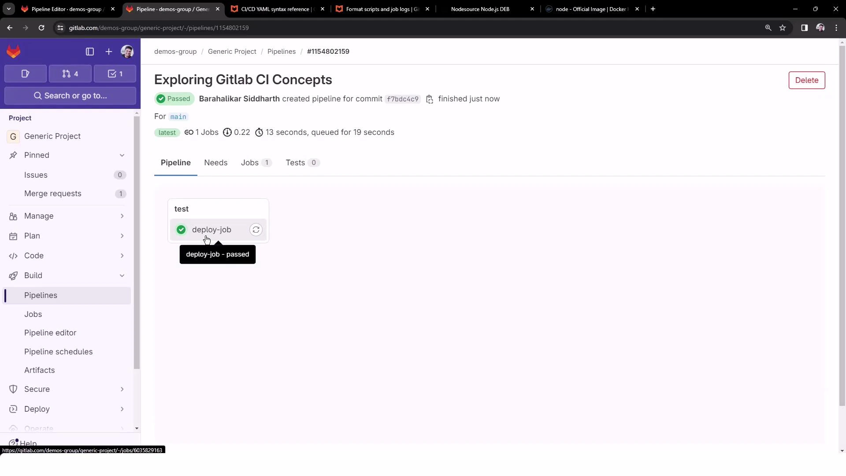
Task: Open the create new plus menu
Action: 109,52
